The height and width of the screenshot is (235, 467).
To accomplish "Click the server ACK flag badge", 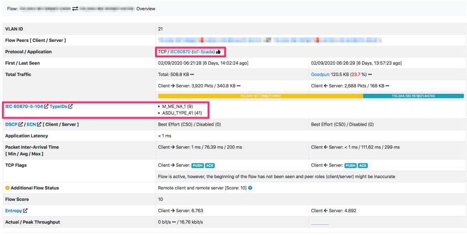I will coord(363,165).
